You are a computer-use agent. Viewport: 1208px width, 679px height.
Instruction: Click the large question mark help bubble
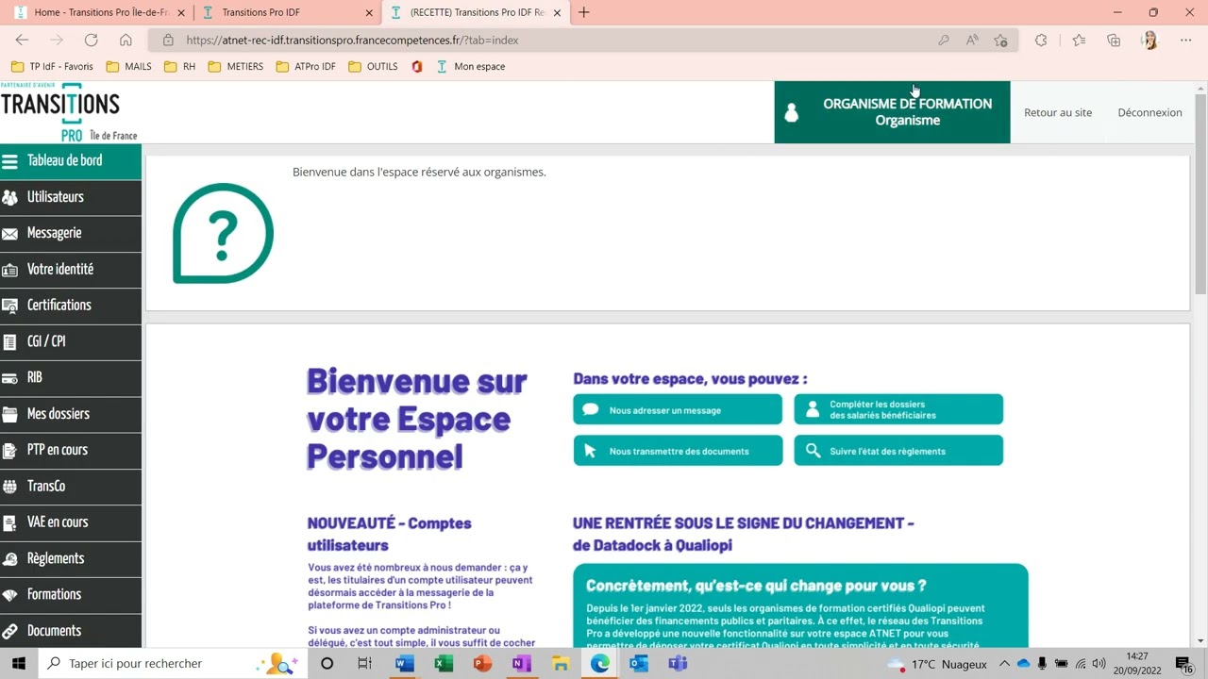223,233
